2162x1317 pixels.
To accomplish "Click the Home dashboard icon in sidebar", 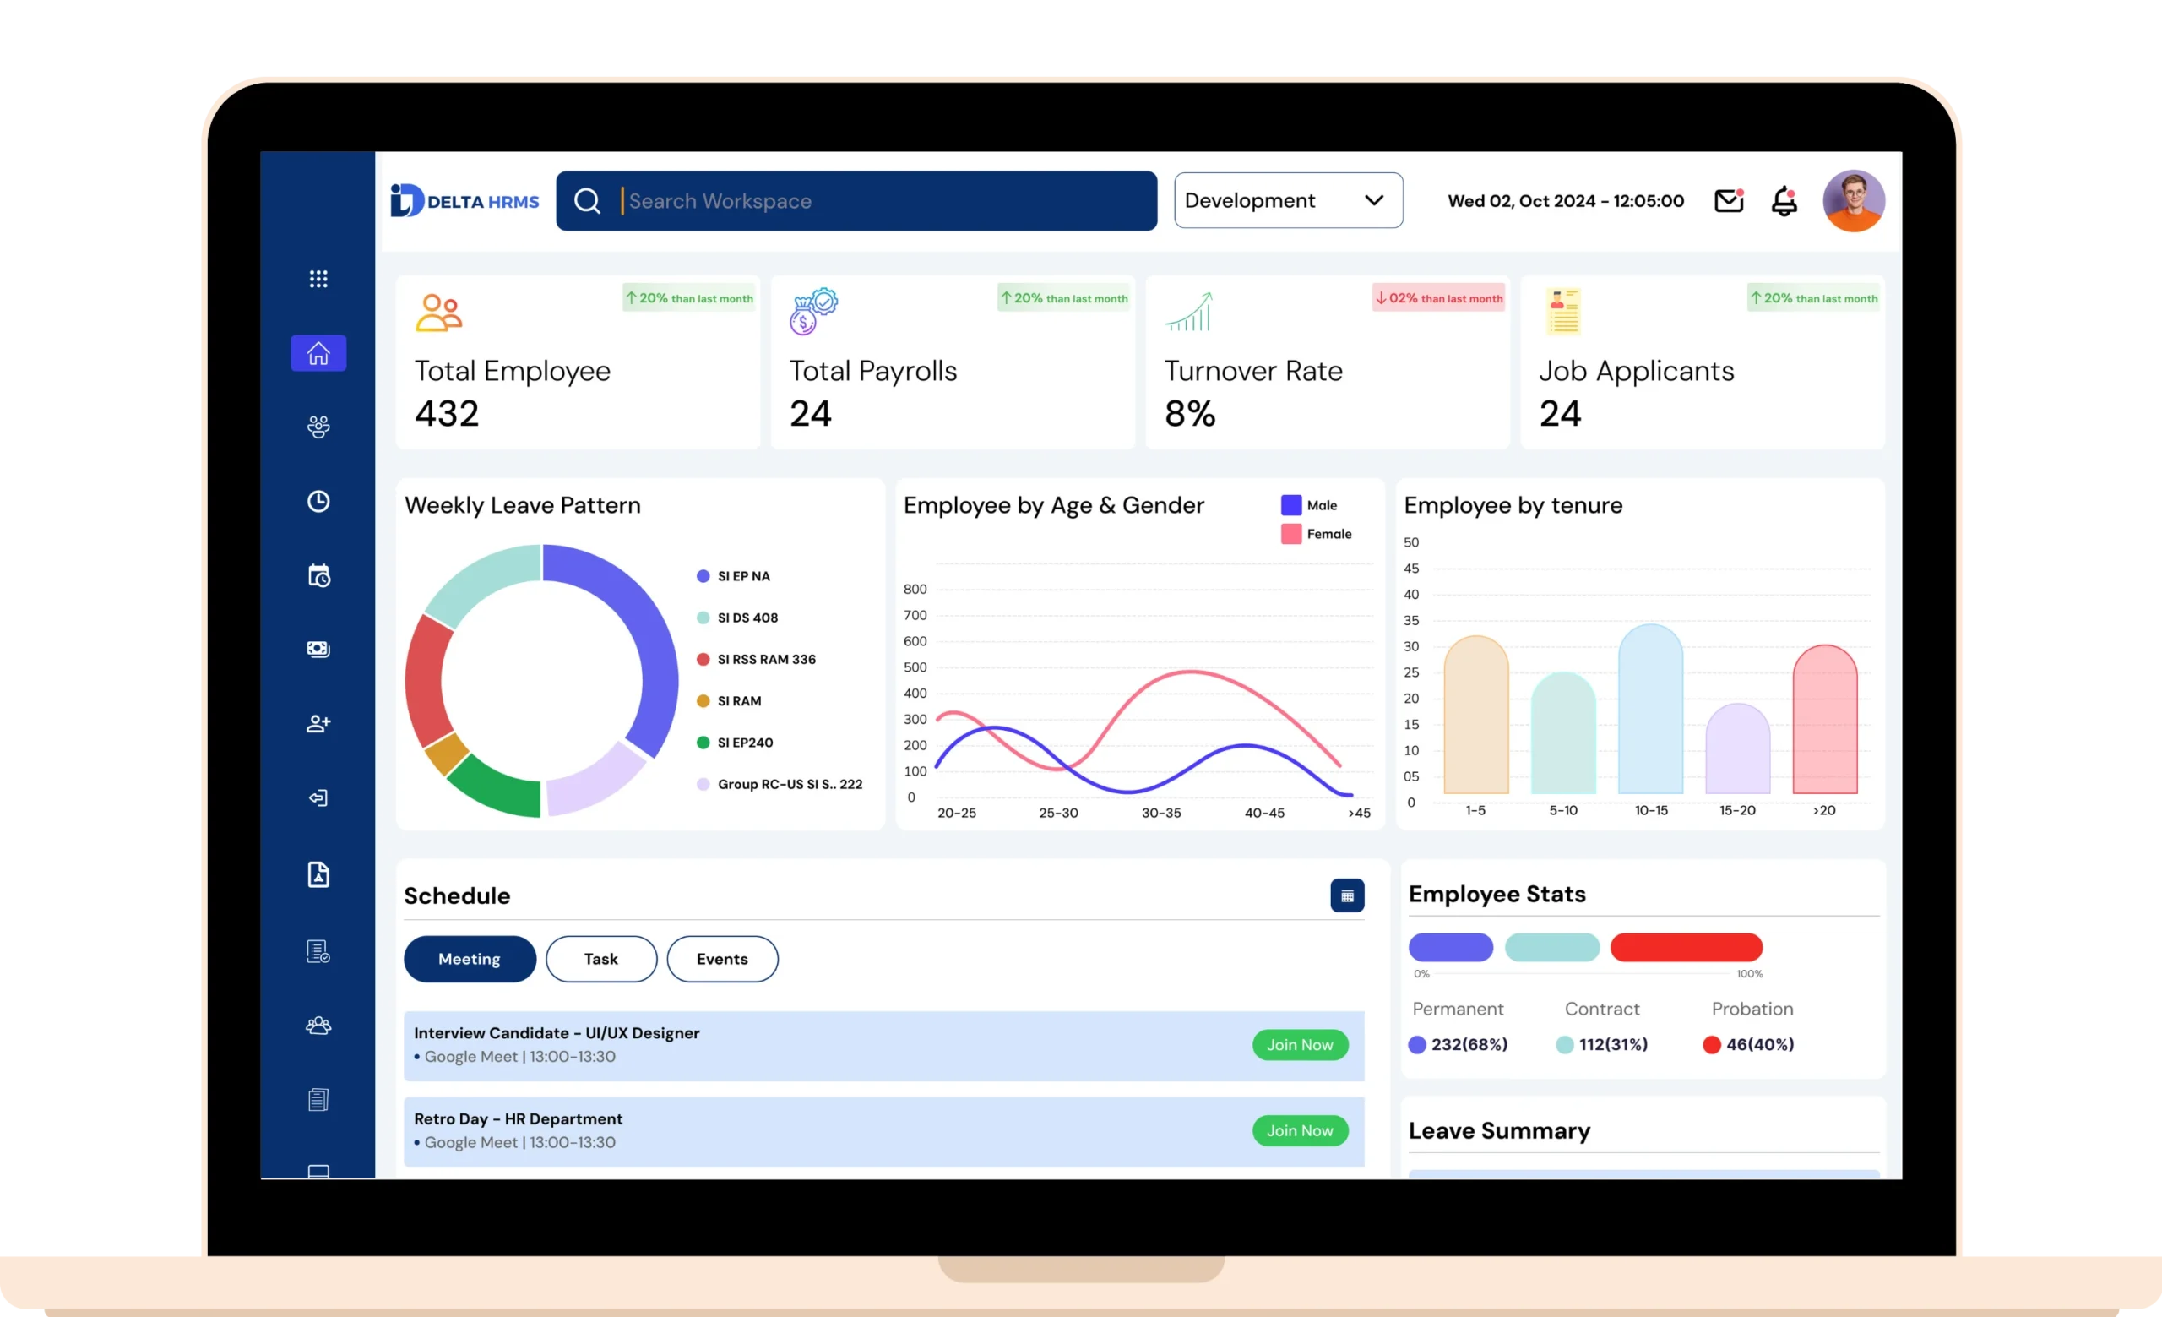I will [317, 352].
